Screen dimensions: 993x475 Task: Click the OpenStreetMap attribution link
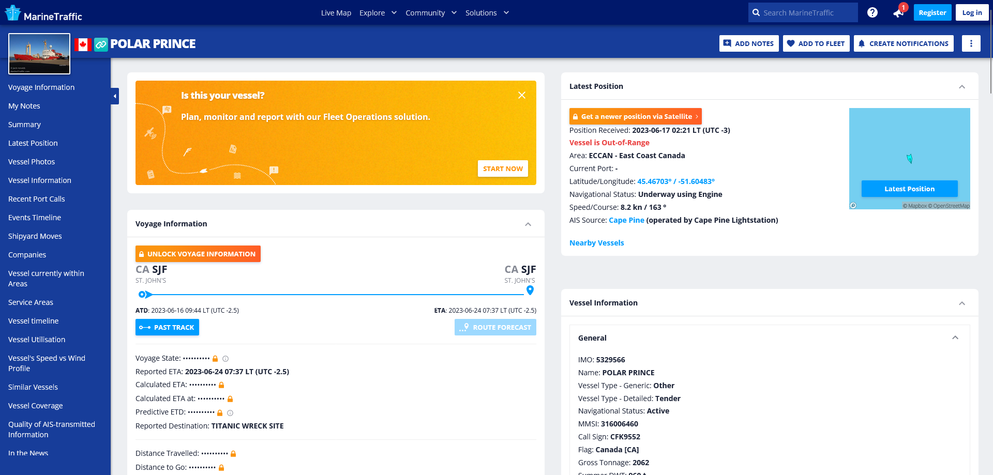[949, 206]
